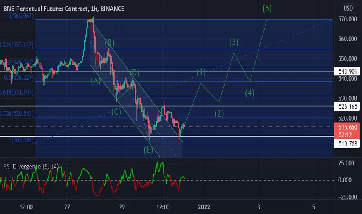Viewport: 362px width, 214px height.
Task: Click the corrective wave label (C)
Action: point(117,112)
